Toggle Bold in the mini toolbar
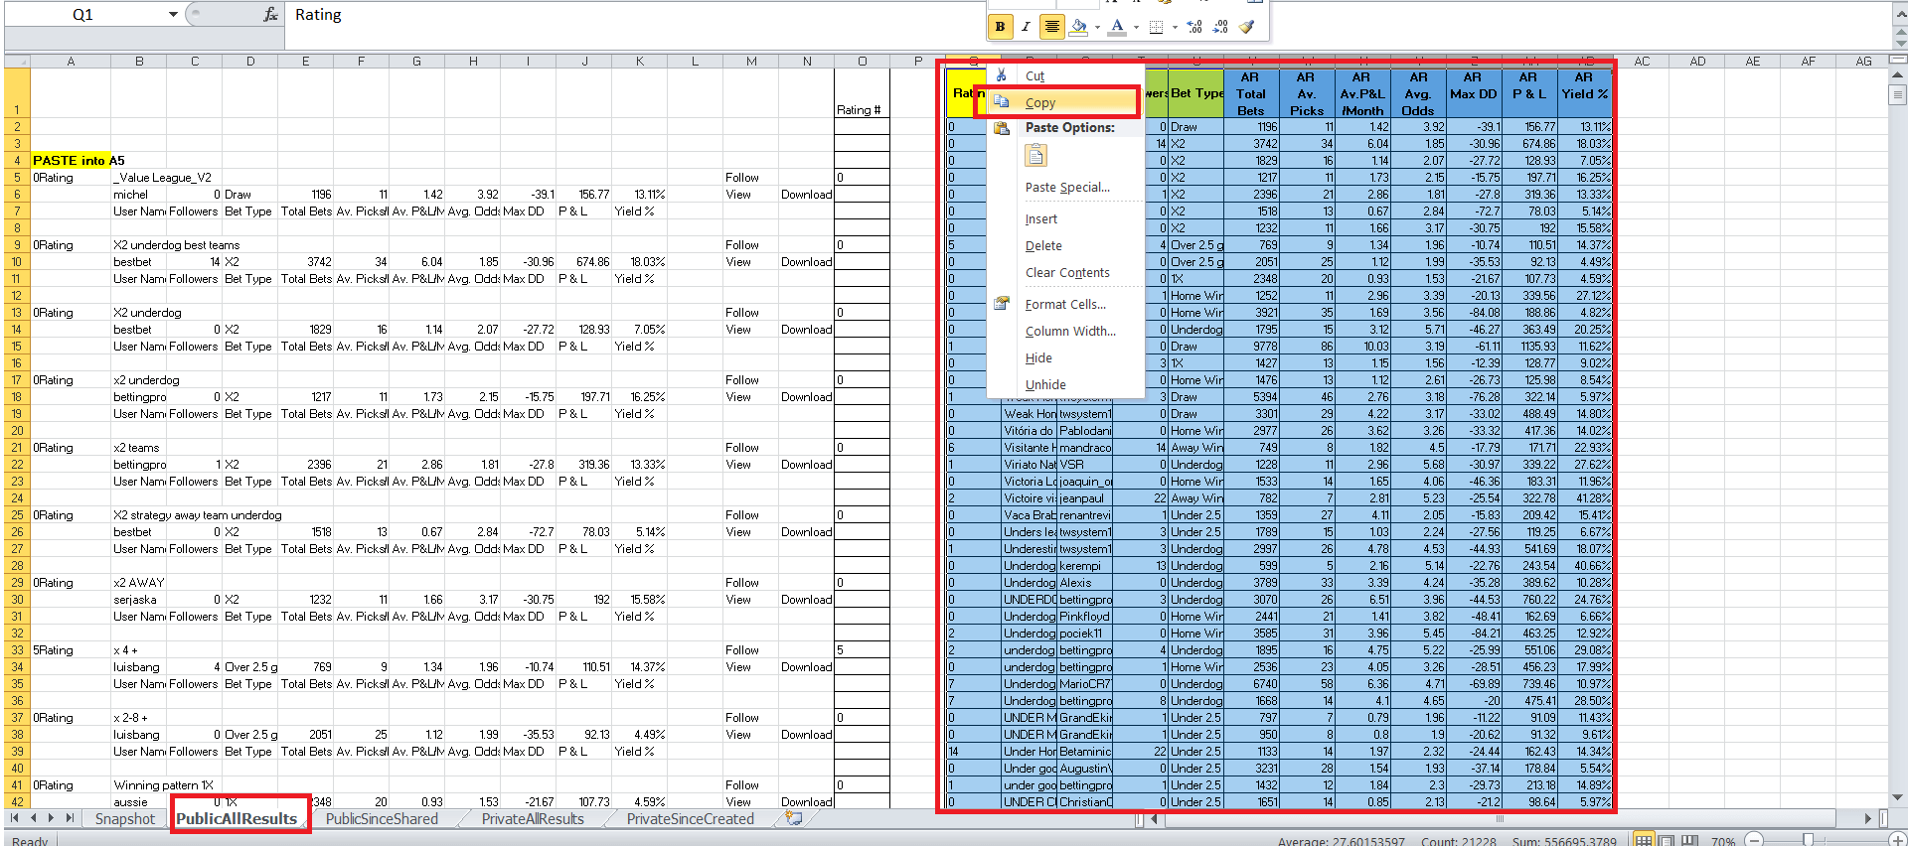The height and width of the screenshot is (846, 1908). pyautogui.click(x=1001, y=27)
